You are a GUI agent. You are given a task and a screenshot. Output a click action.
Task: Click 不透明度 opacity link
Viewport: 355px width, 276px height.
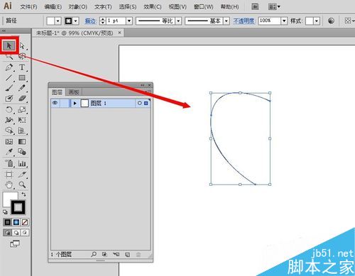244,21
